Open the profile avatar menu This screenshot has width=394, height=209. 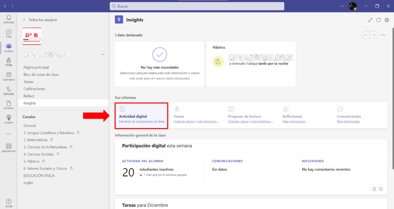pos(352,6)
